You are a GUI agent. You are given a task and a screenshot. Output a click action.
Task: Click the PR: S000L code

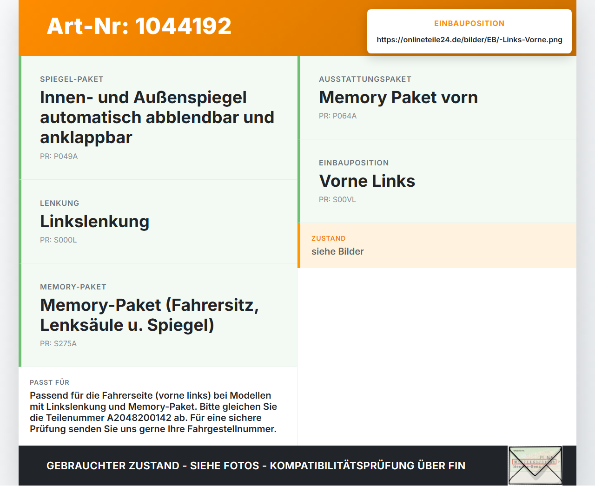point(59,240)
